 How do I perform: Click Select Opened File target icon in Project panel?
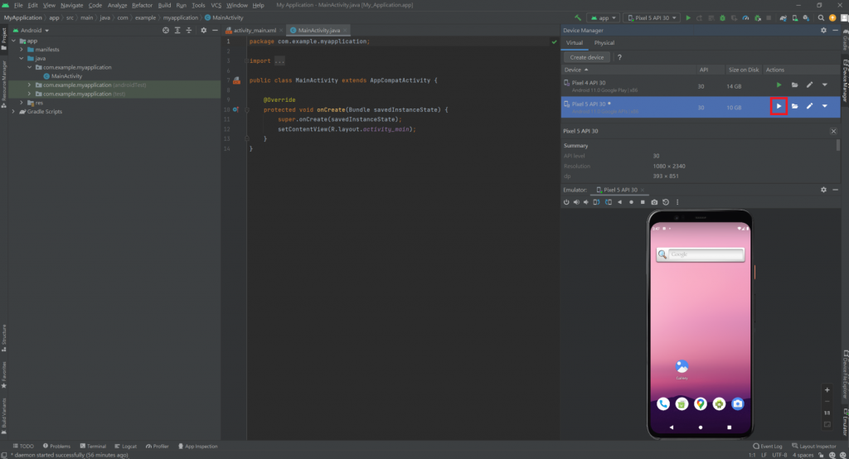tap(166, 31)
